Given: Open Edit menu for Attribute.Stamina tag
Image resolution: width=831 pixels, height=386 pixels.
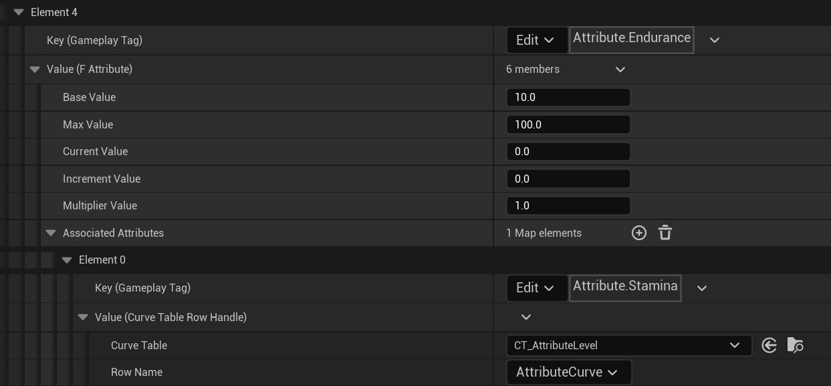Looking at the screenshot, I should coord(537,288).
